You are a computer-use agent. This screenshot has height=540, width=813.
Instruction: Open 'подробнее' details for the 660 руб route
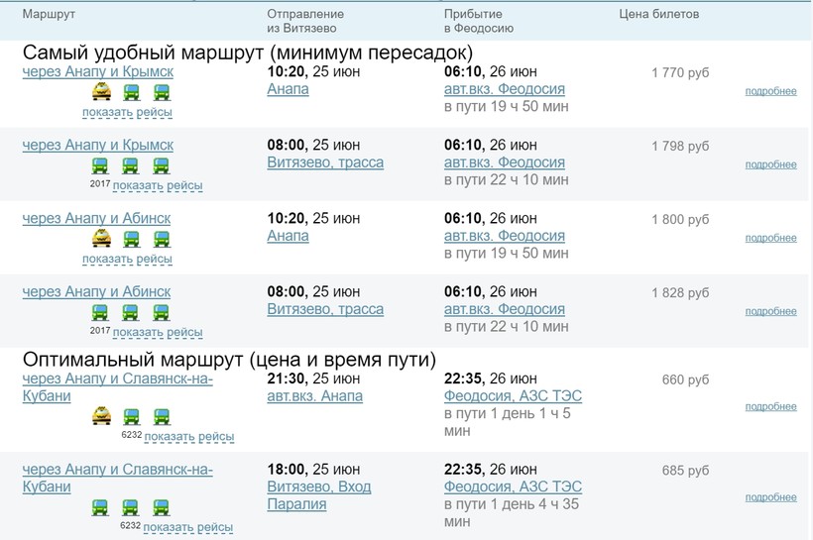coord(770,406)
